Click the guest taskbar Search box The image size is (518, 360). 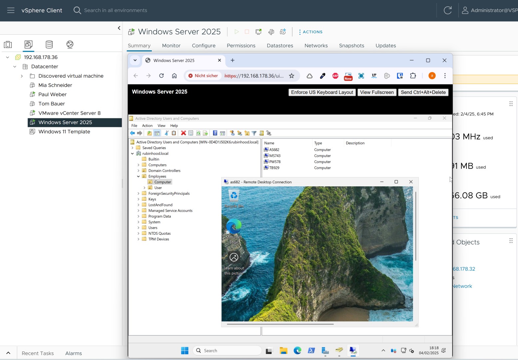[x=227, y=350]
